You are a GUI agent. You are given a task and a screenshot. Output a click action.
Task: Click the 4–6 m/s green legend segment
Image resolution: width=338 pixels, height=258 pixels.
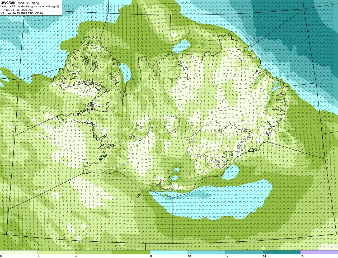coord(94,252)
